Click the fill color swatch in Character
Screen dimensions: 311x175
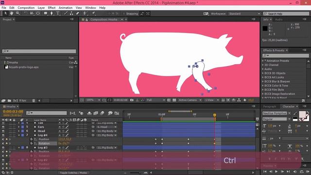tap(302, 115)
